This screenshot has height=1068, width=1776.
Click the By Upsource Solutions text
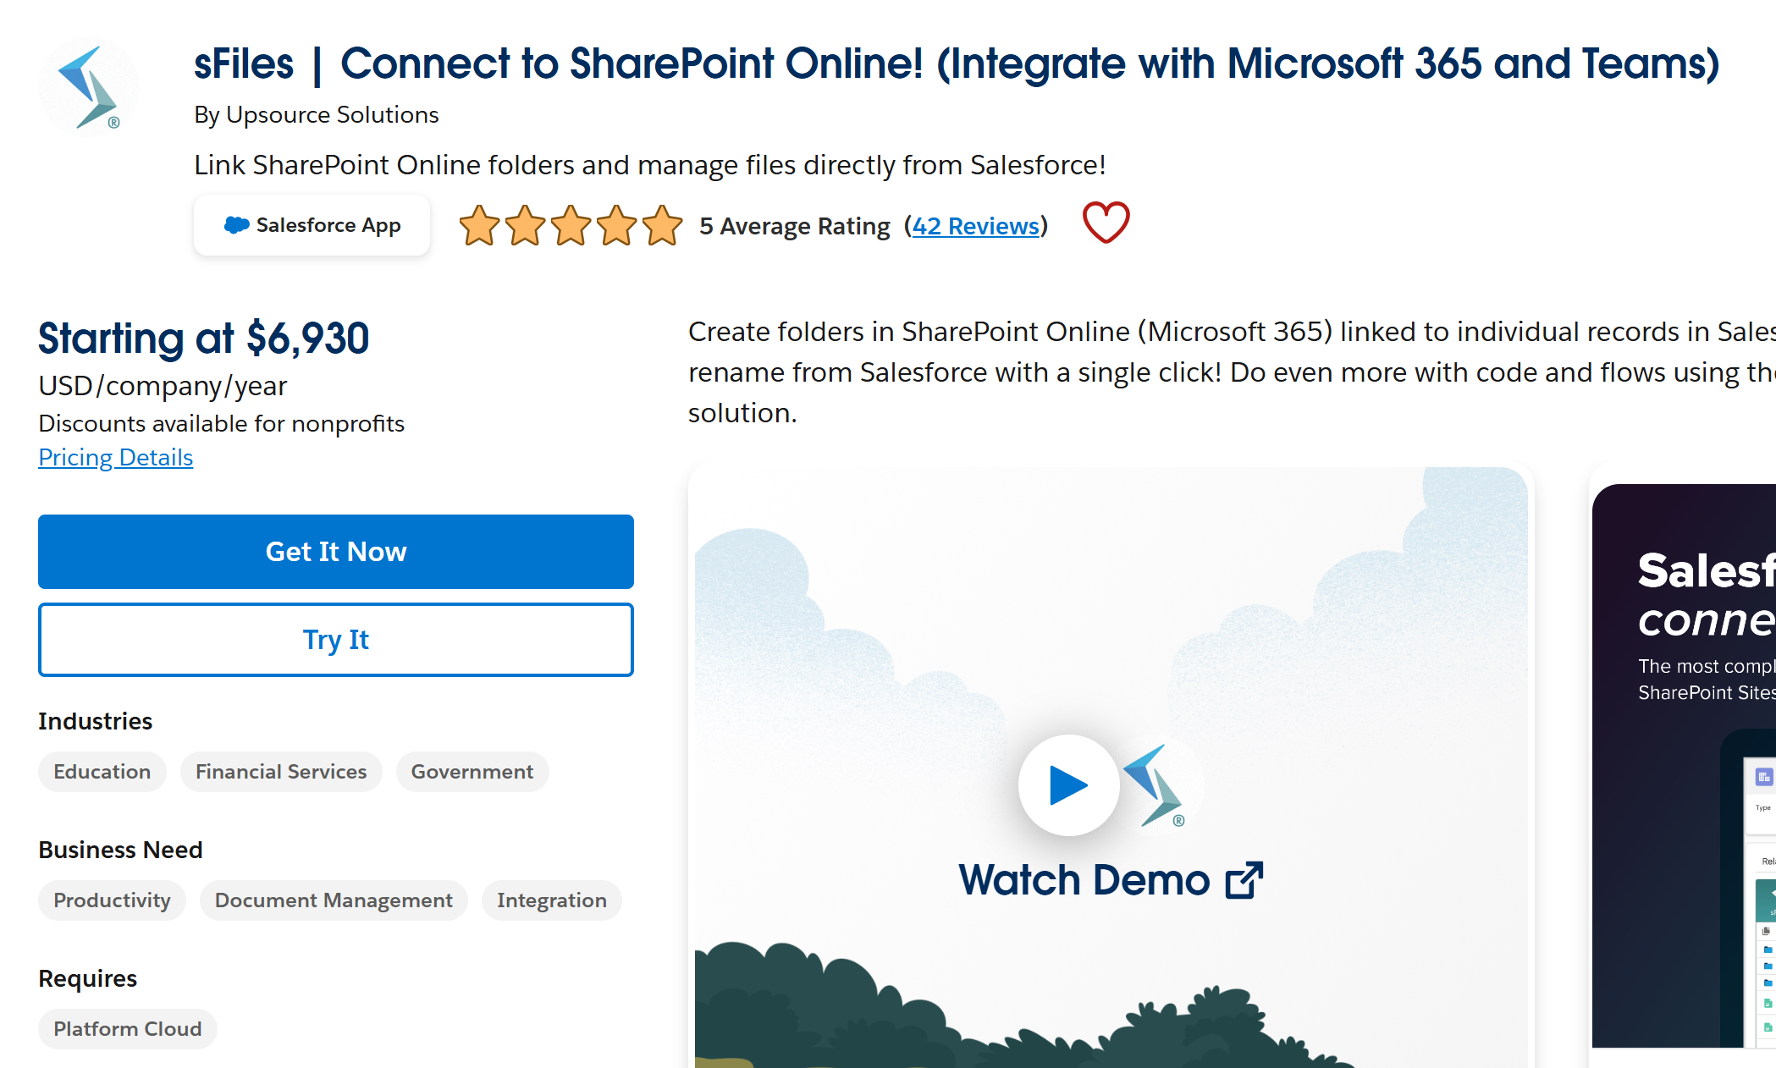click(x=317, y=114)
